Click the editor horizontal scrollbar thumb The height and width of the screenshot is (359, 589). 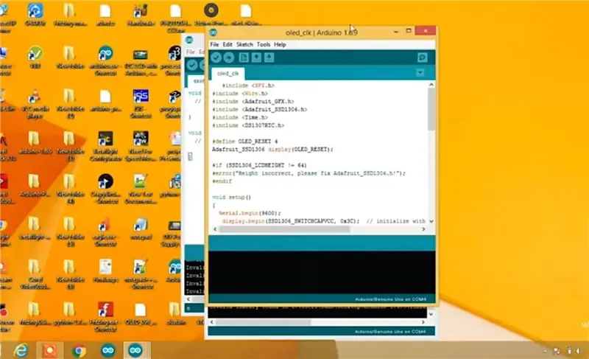[x=285, y=229]
